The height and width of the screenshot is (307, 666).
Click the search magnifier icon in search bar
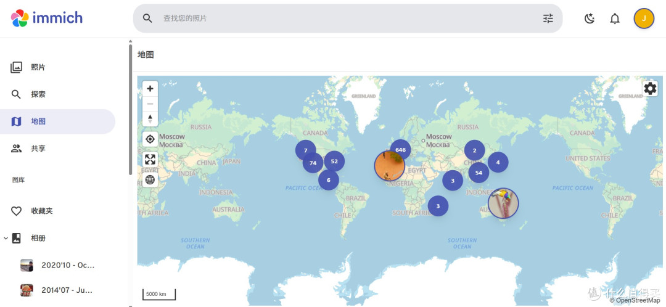pos(147,18)
